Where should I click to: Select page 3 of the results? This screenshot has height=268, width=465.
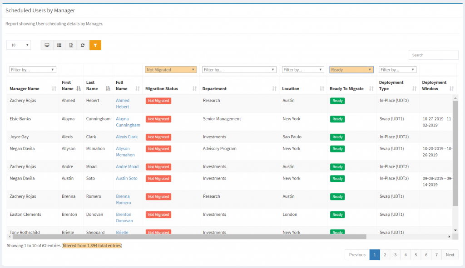(395, 255)
